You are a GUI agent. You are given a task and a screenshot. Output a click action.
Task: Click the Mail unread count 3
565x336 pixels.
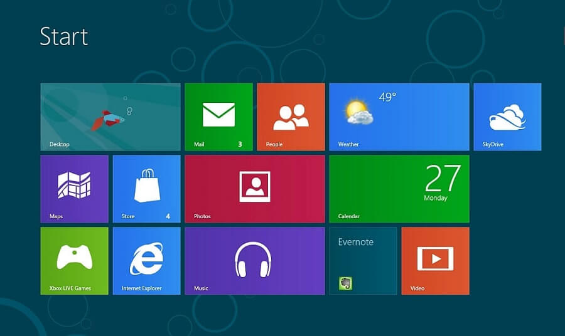click(x=240, y=144)
